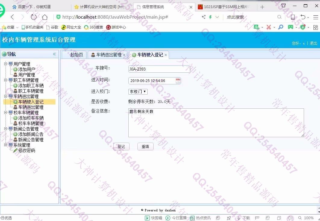The width and height of the screenshot is (320, 221).
Task: Open the 游戏中心 bookmark
Action: 116,27
